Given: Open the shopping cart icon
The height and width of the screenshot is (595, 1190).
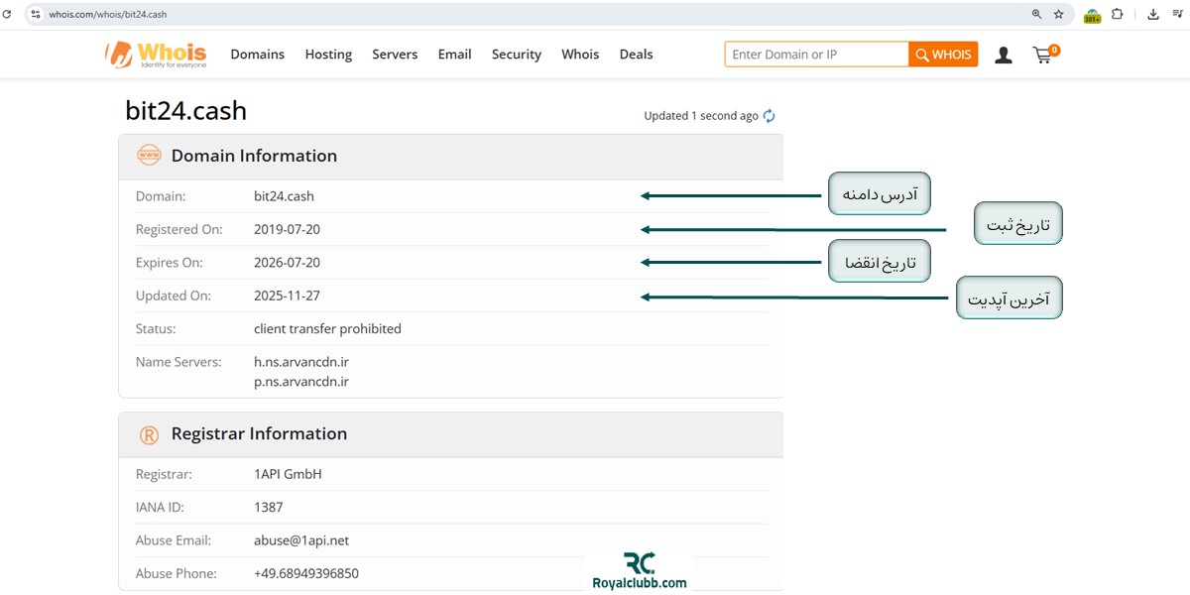Looking at the screenshot, I should tap(1043, 55).
